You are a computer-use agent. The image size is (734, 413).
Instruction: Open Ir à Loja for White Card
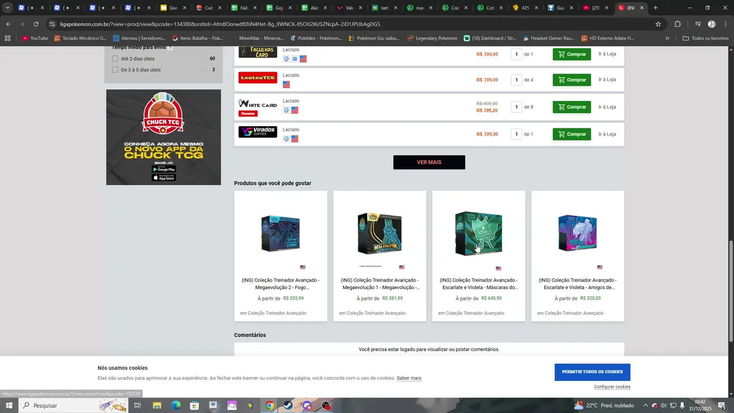coord(607,107)
